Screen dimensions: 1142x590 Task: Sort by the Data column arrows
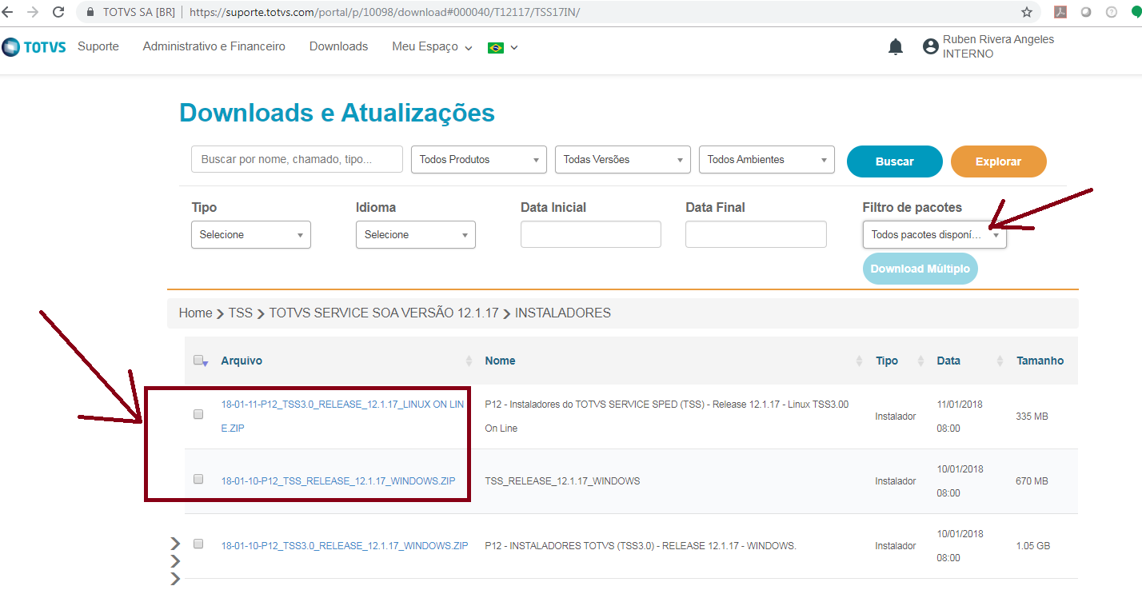click(1000, 361)
